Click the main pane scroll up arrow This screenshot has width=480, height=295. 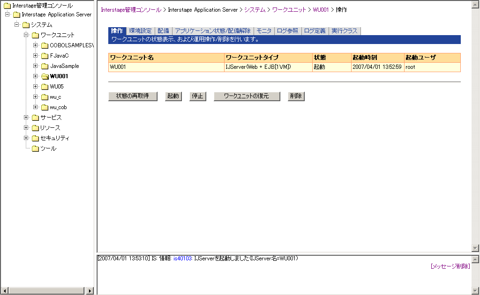(475, 5)
